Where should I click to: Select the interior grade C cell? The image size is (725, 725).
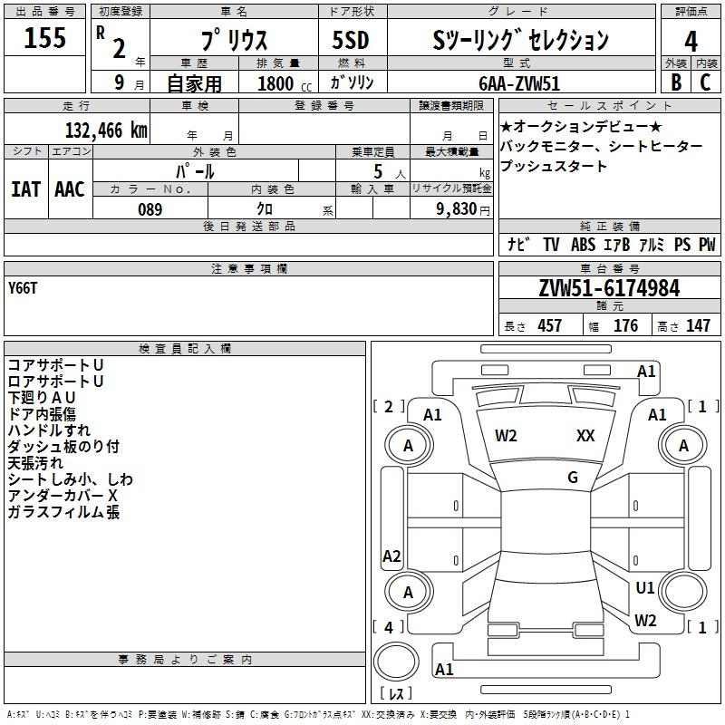[705, 81]
